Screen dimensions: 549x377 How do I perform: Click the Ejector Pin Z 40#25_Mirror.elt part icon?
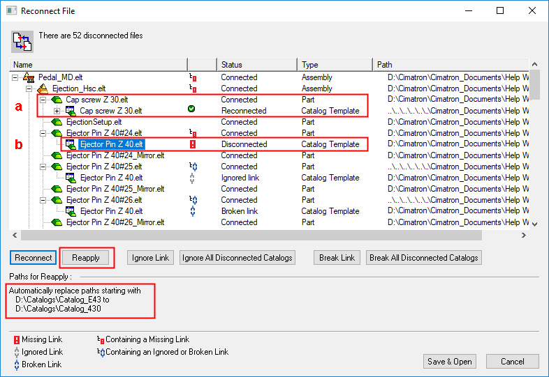[x=57, y=189]
